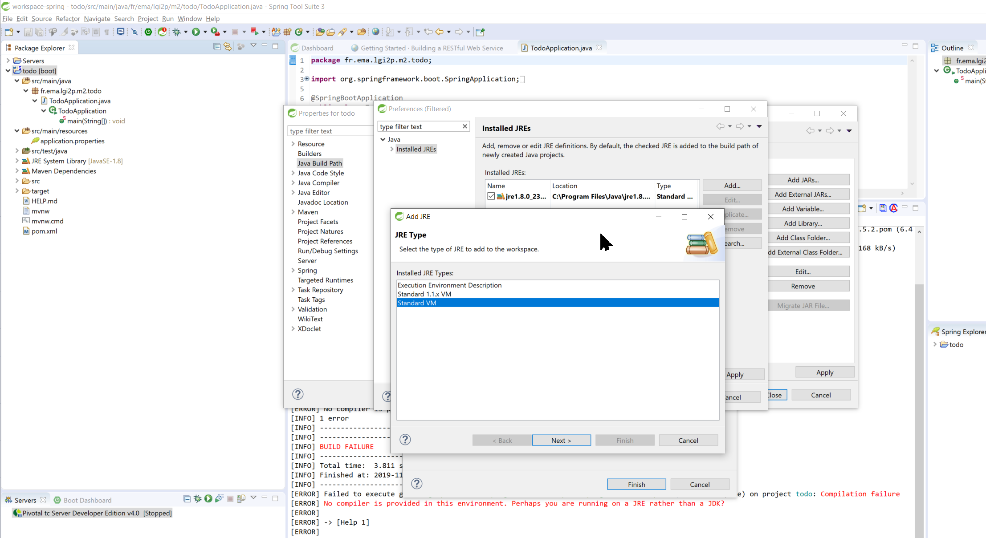Start server in debug mode in Servers view
986x538 pixels.
pos(198,498)
